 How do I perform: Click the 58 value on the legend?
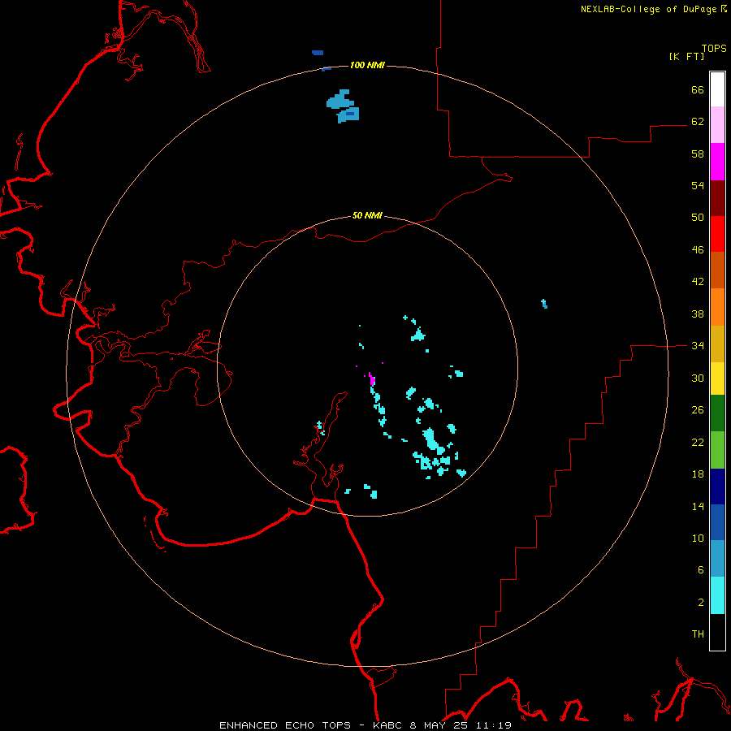click(x=698, y=154)
